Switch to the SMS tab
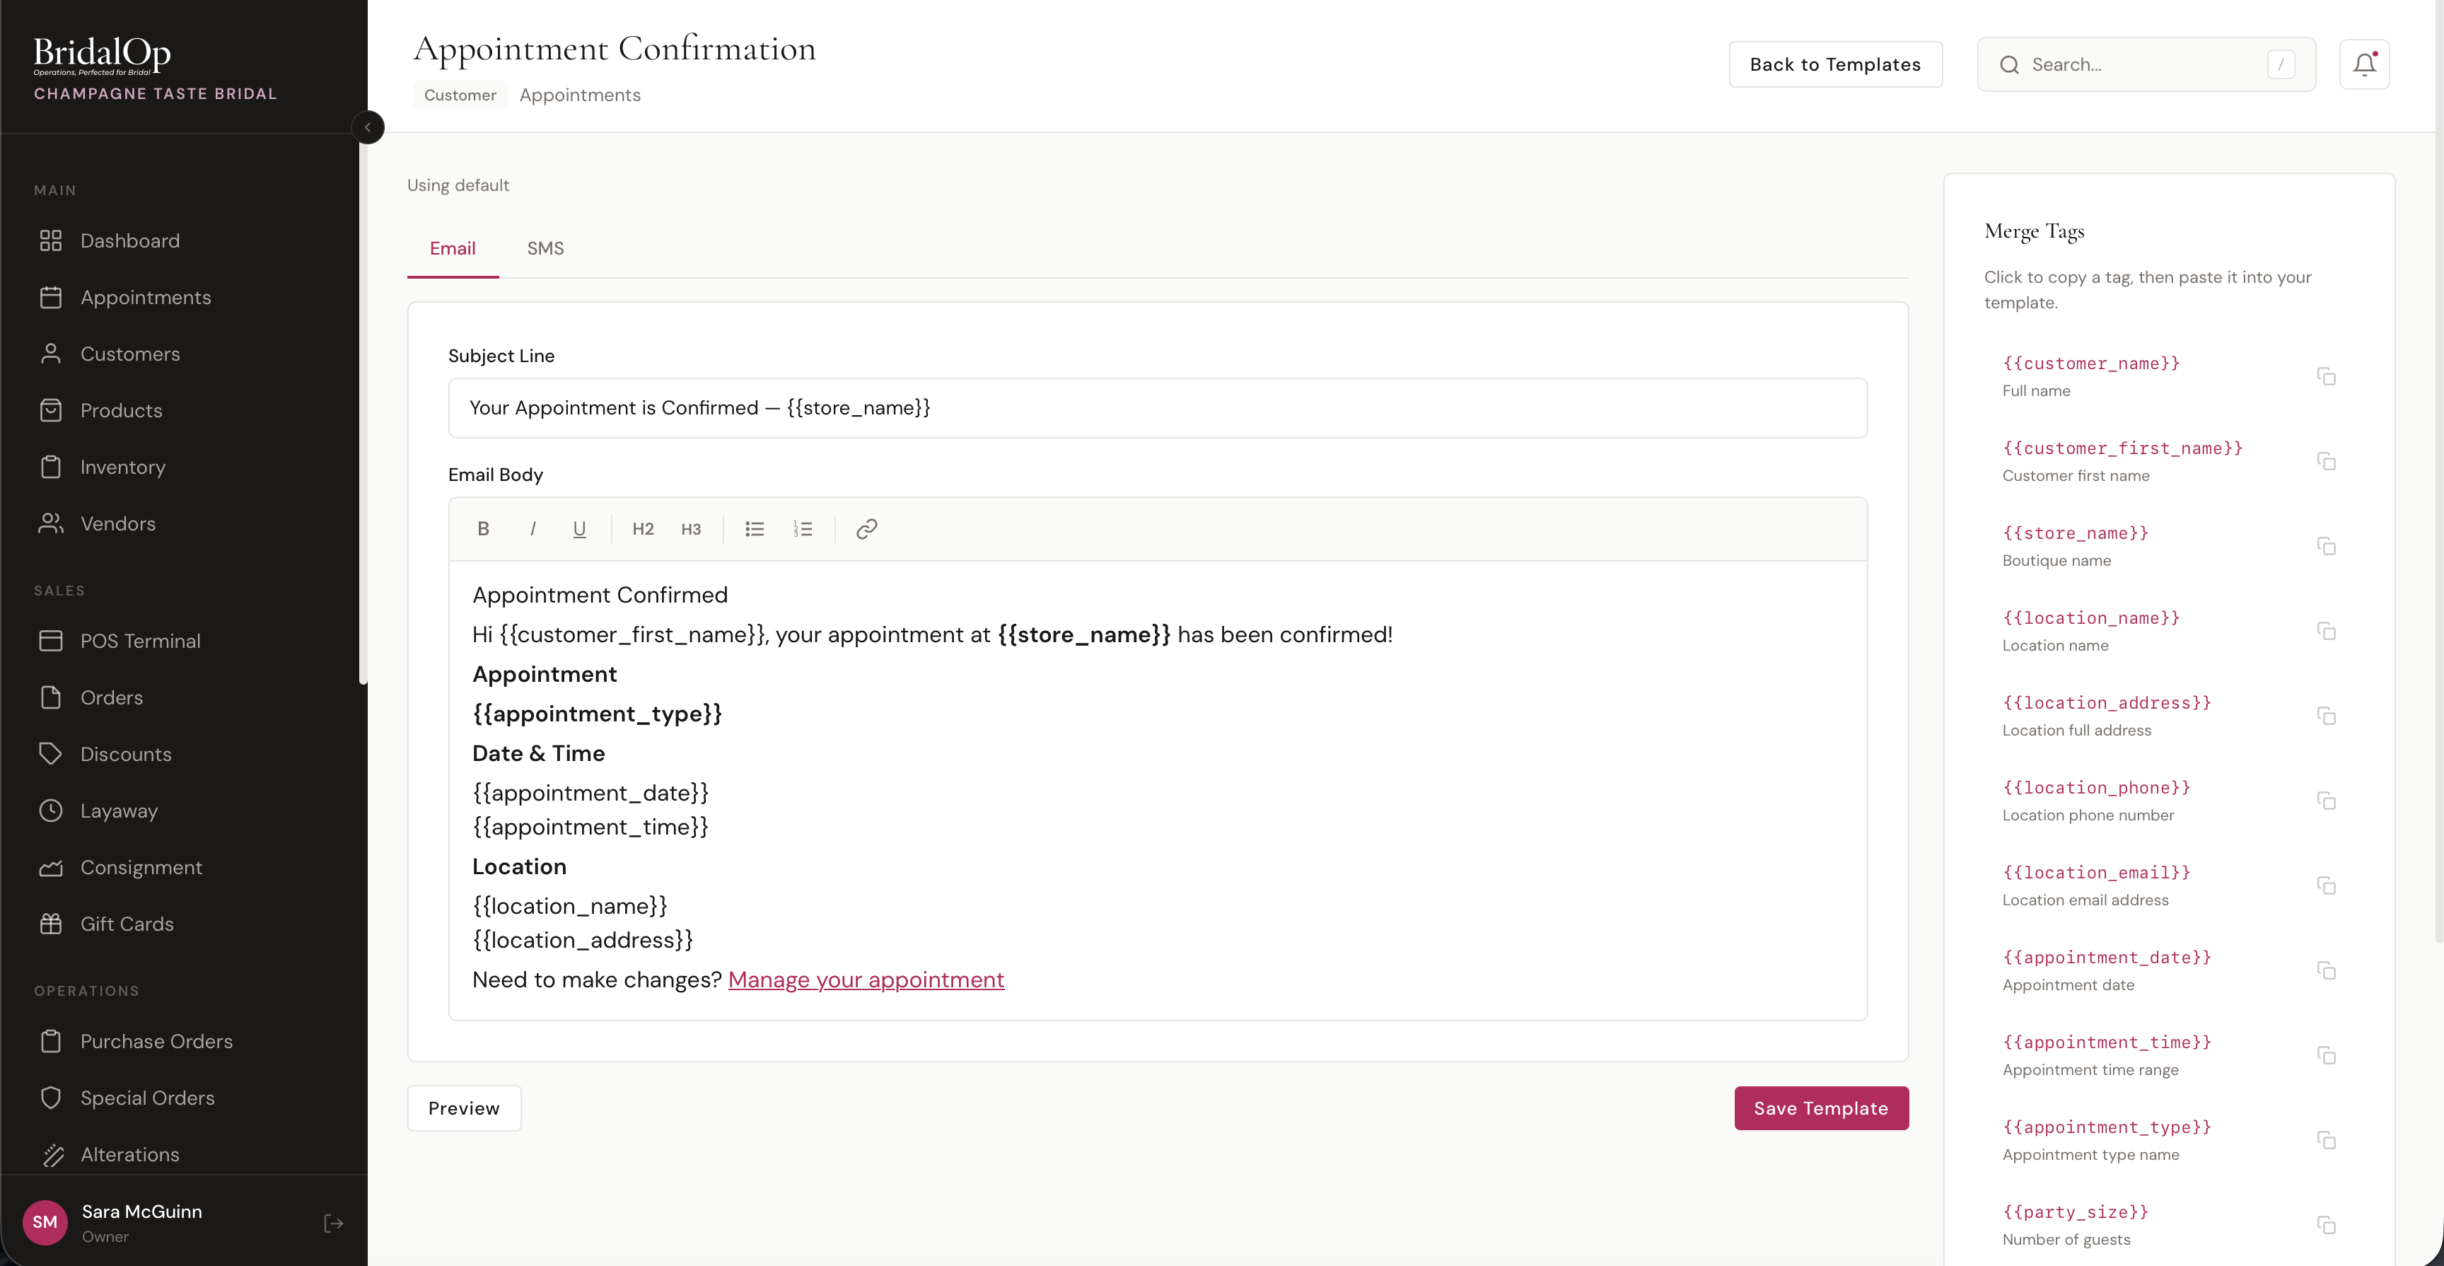The width and height of the screenshot is (2444, 1266). pyautogui.click(x=545, y=248)
